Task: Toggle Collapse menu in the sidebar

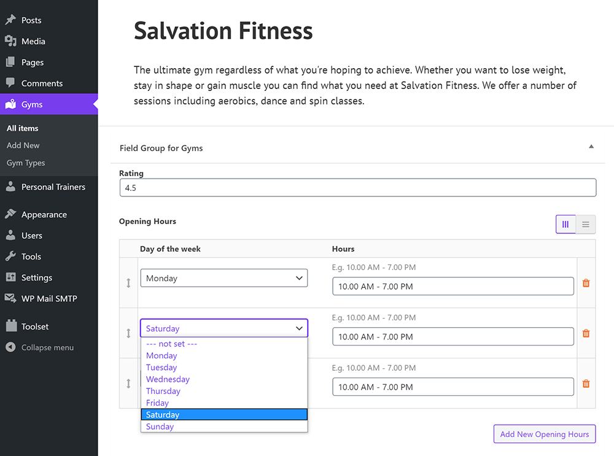Action: [x=9, y=347]
